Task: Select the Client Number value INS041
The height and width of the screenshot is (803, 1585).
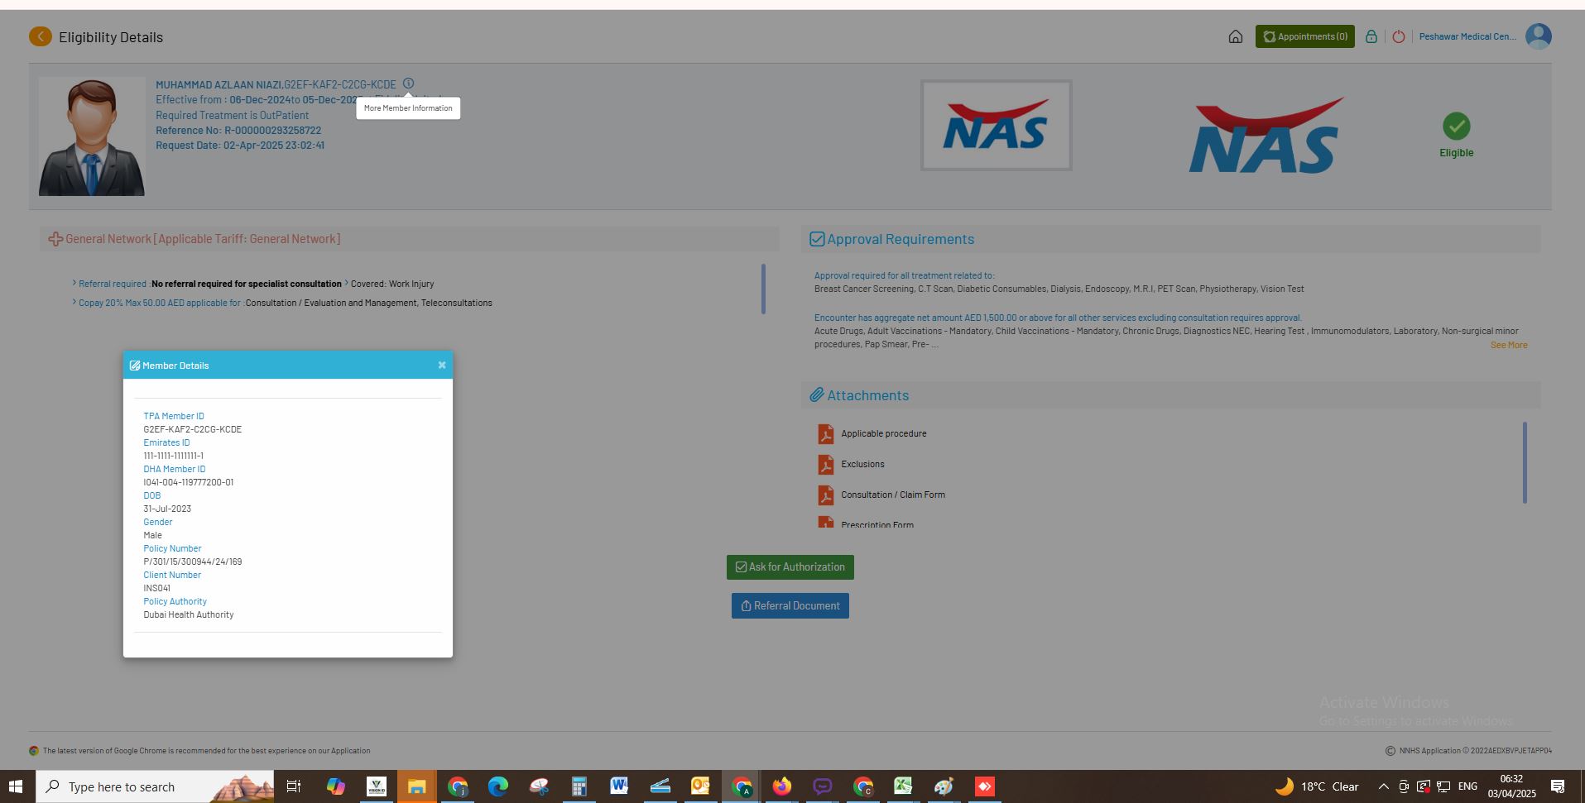Action: pyautogui.click(x=157, y=588)
